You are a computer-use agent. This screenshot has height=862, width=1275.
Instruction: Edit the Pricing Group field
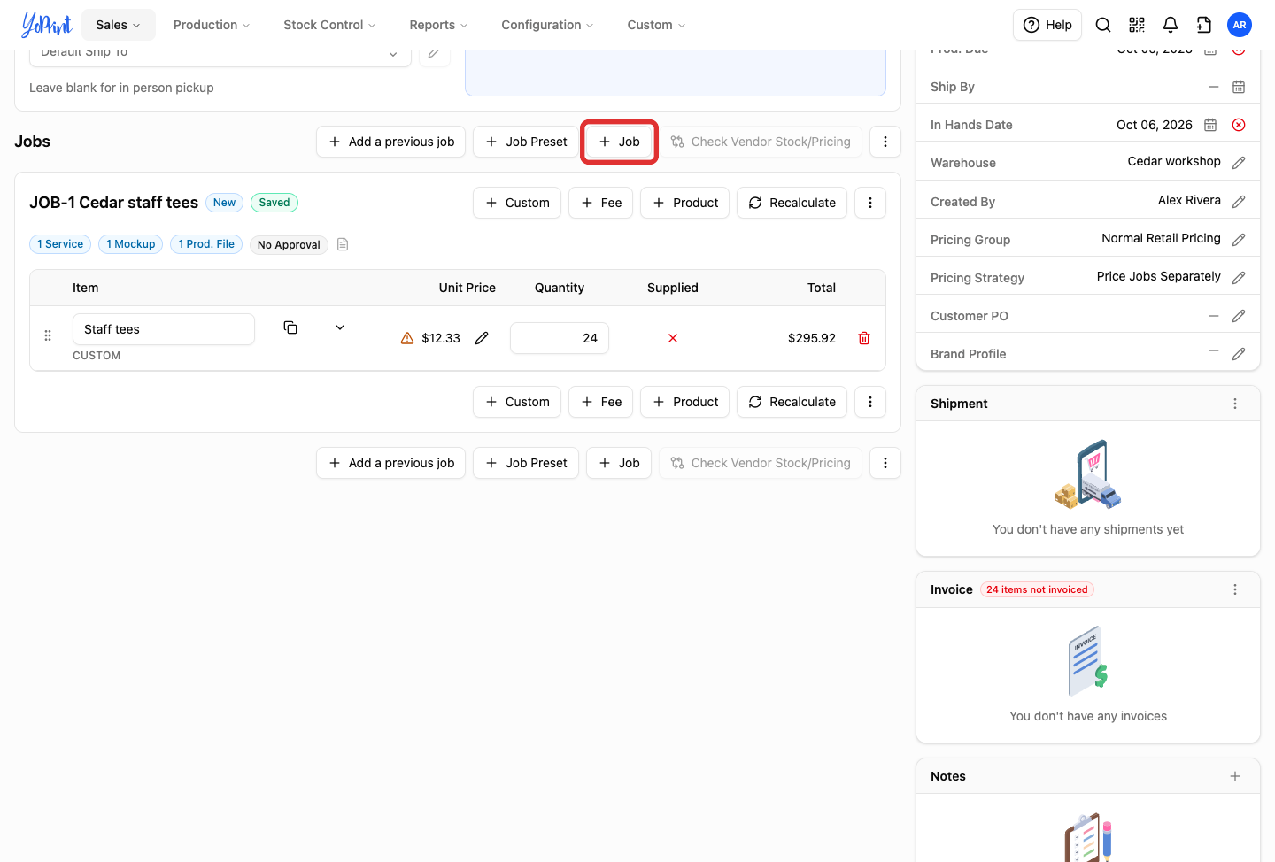click(1239, 240)
